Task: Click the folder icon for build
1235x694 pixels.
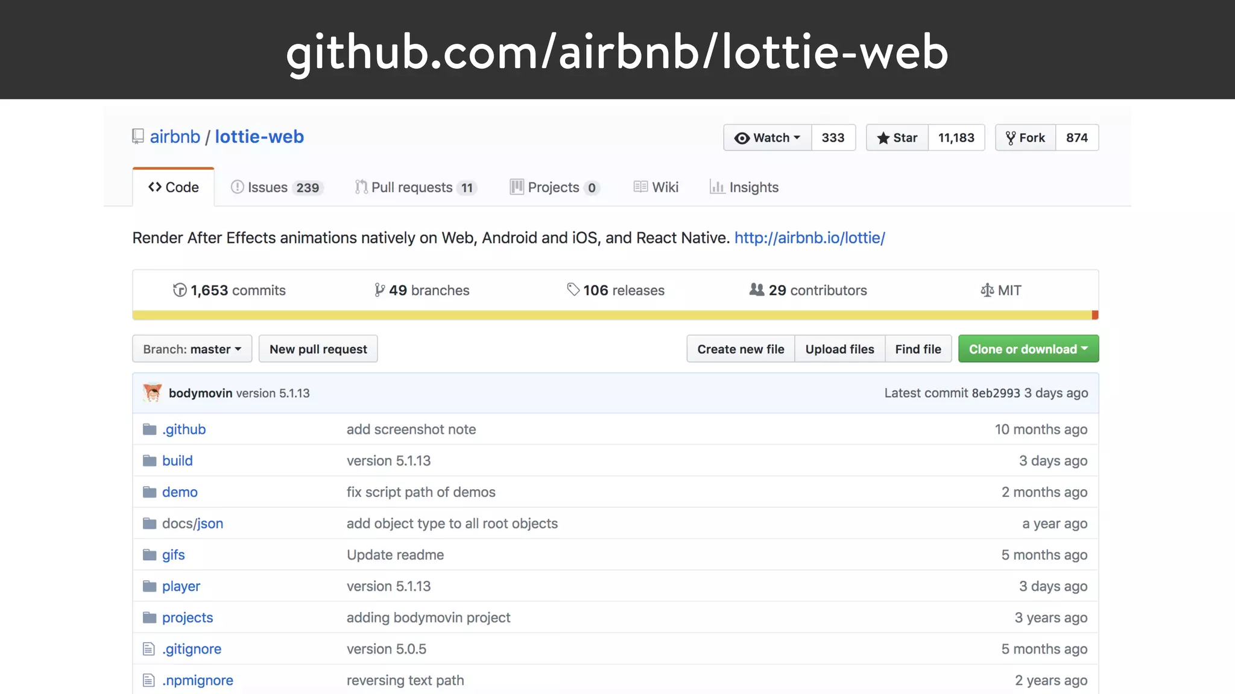Action: 150,460
